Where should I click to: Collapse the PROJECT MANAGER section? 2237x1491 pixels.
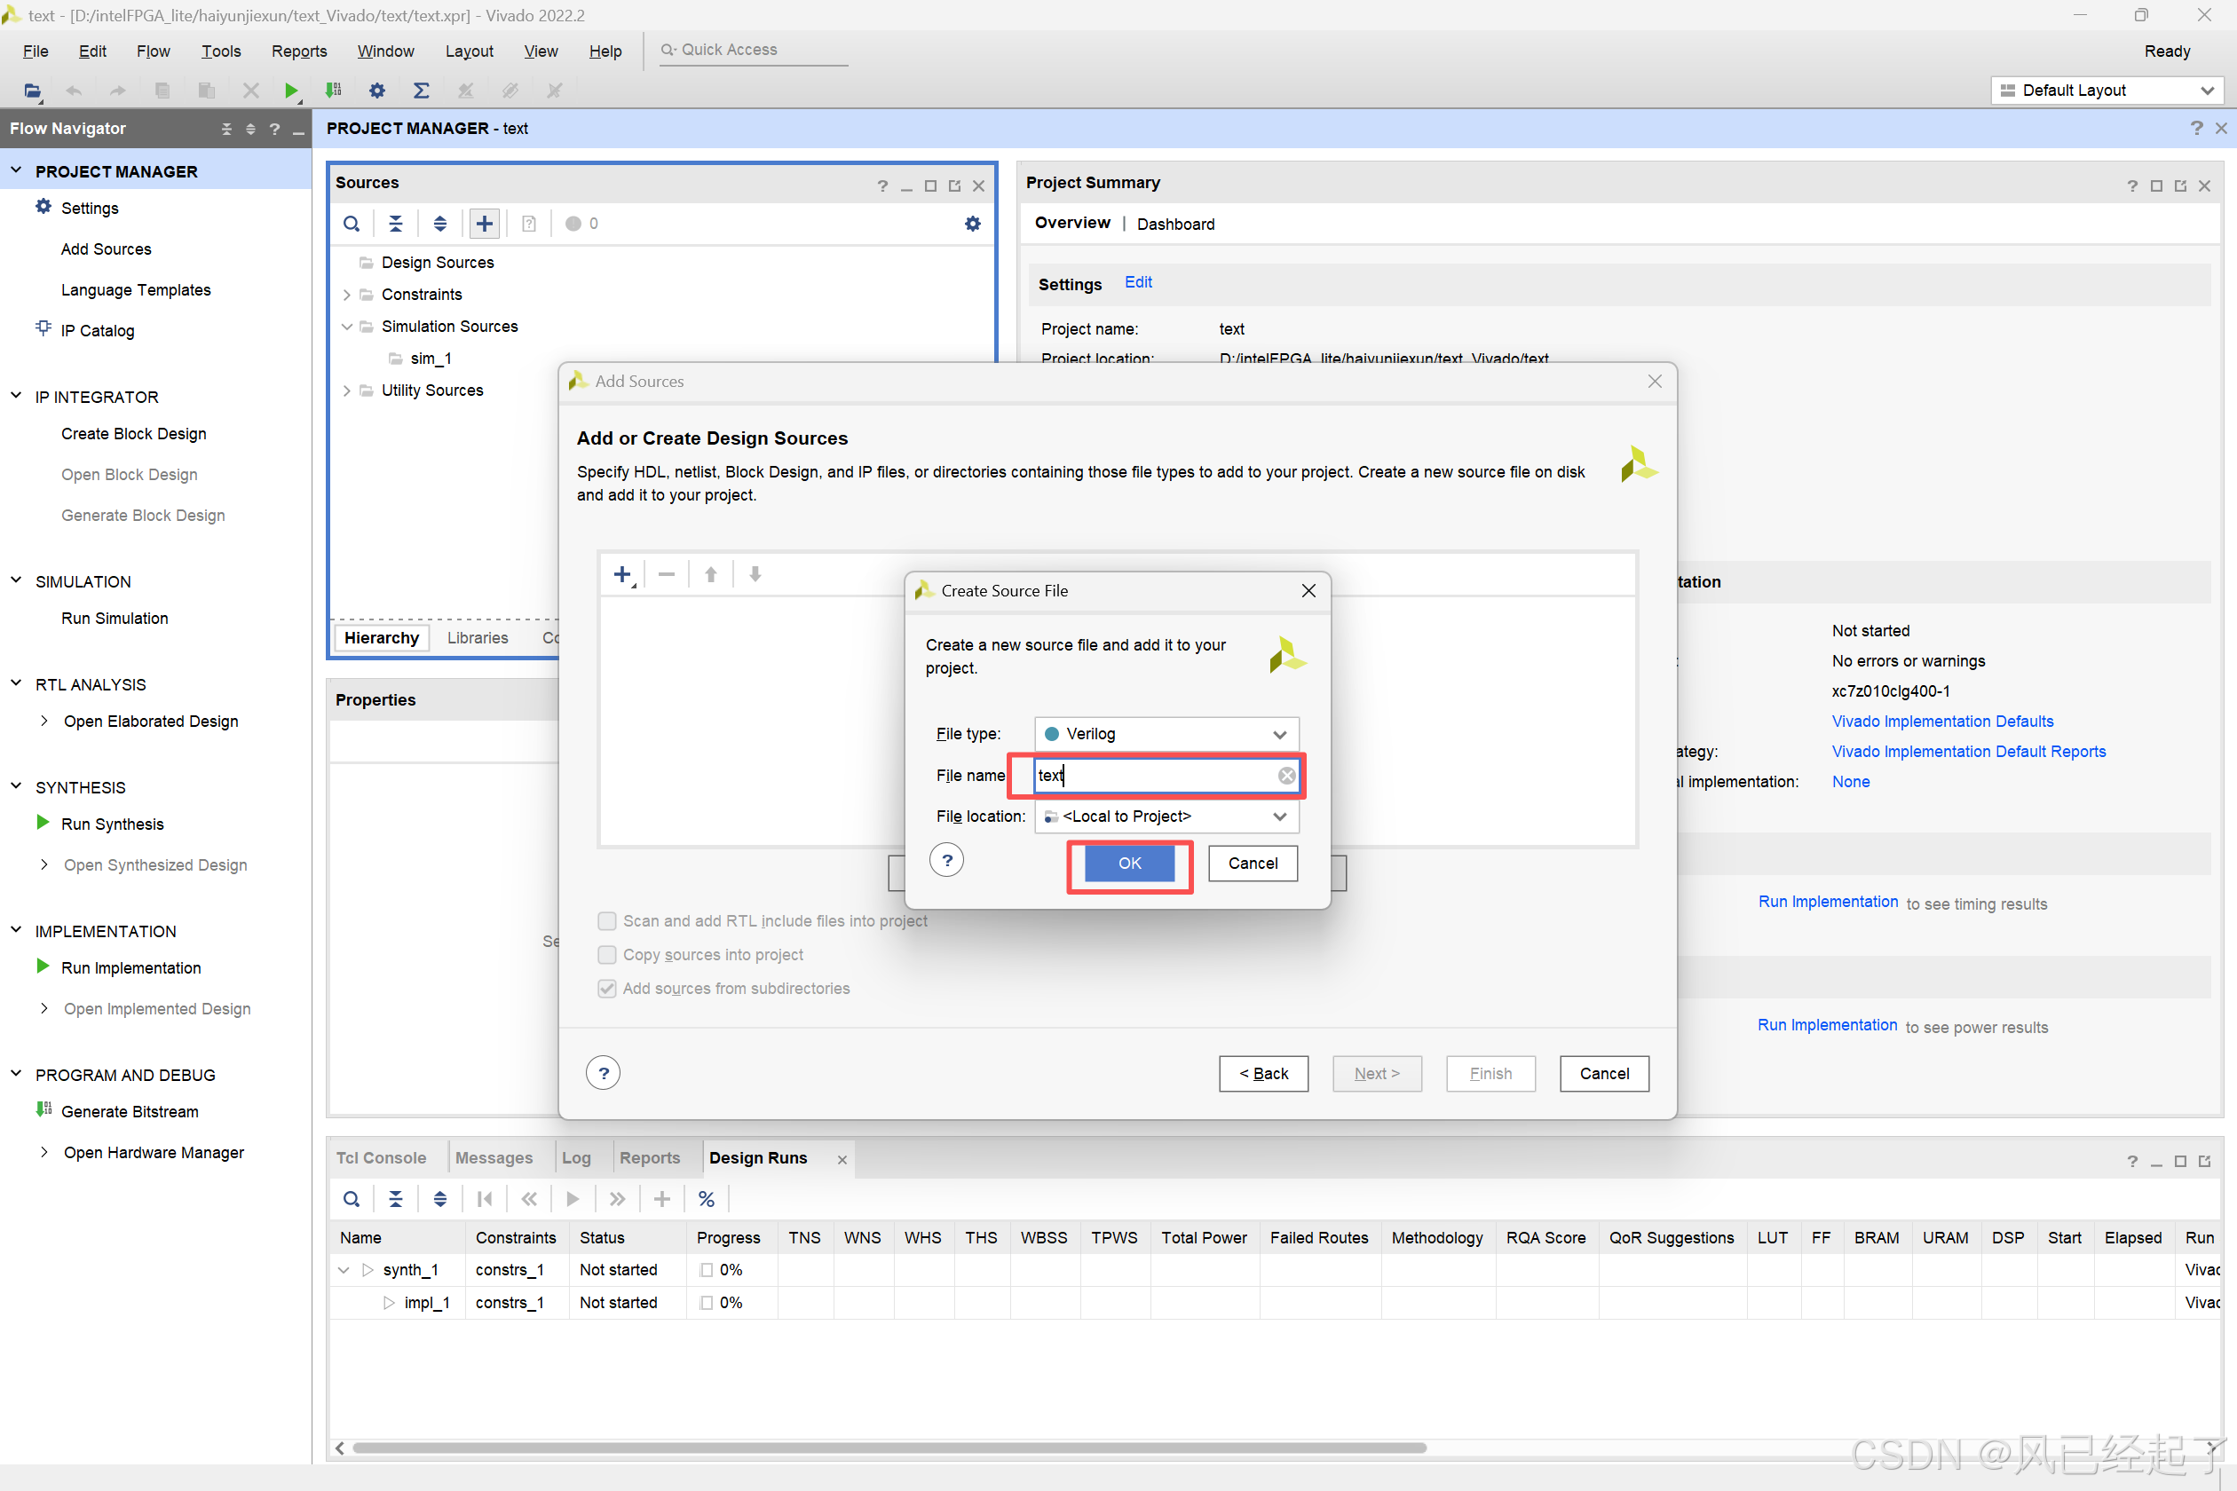(x=16, y=170)
